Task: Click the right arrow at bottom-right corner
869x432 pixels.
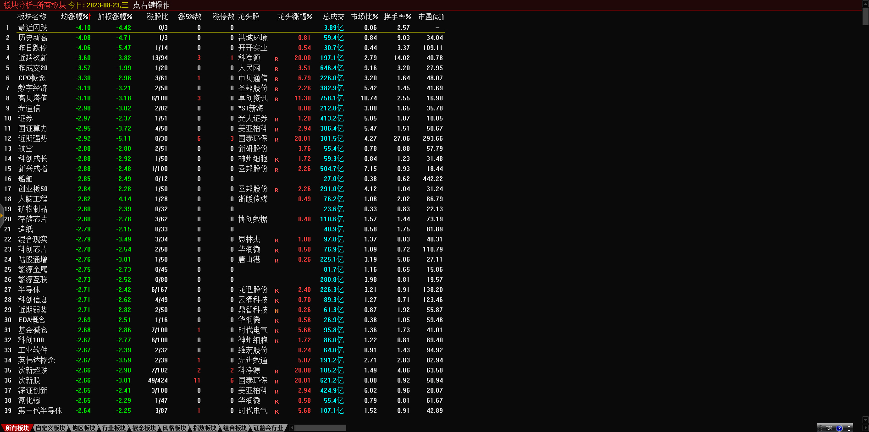Action: [x=865, y=428]
